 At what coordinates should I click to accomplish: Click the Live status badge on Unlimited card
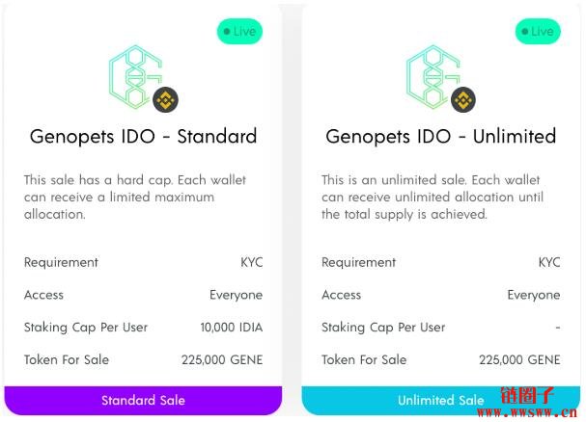538,32
